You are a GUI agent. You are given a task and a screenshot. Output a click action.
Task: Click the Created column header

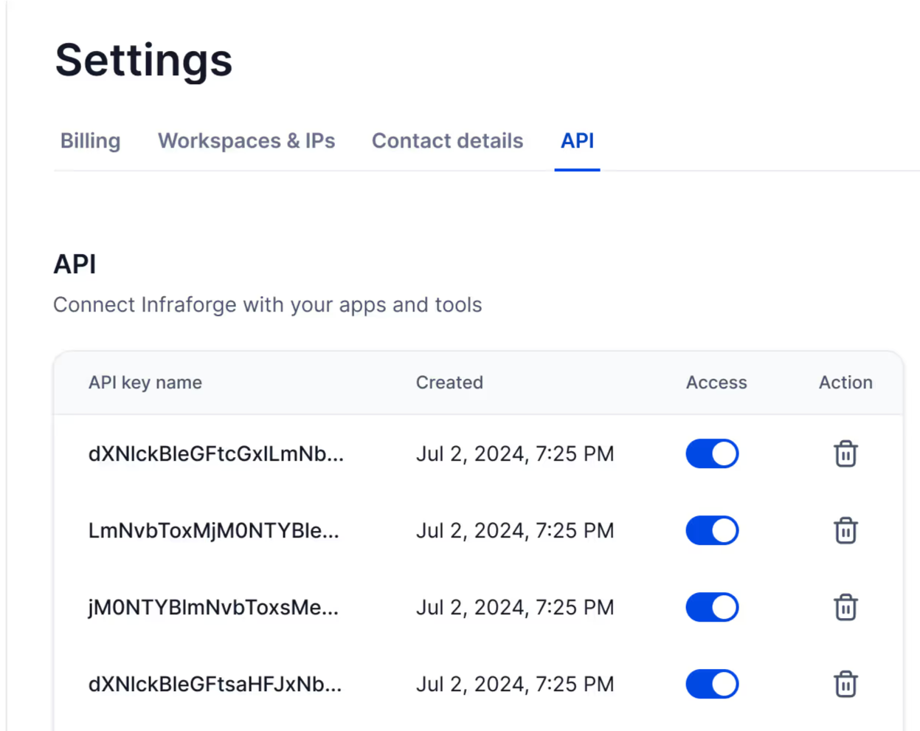coord(449,382)
